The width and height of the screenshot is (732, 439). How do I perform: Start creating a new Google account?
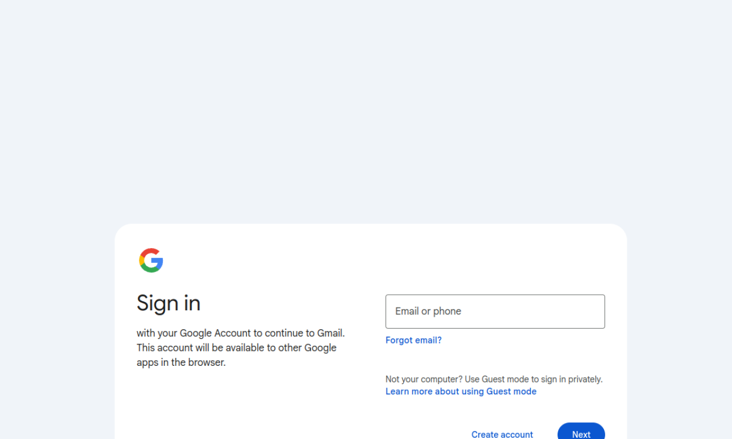(502, 434)
